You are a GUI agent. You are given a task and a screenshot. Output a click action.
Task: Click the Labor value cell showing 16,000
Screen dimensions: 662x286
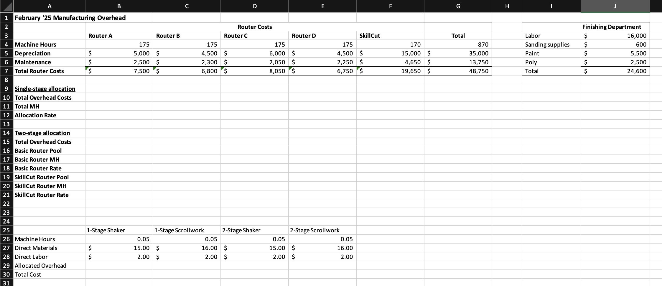click(x=615, y=35)
